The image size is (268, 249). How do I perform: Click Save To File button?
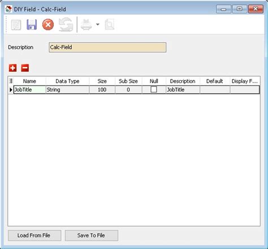(x=92, y=235)
